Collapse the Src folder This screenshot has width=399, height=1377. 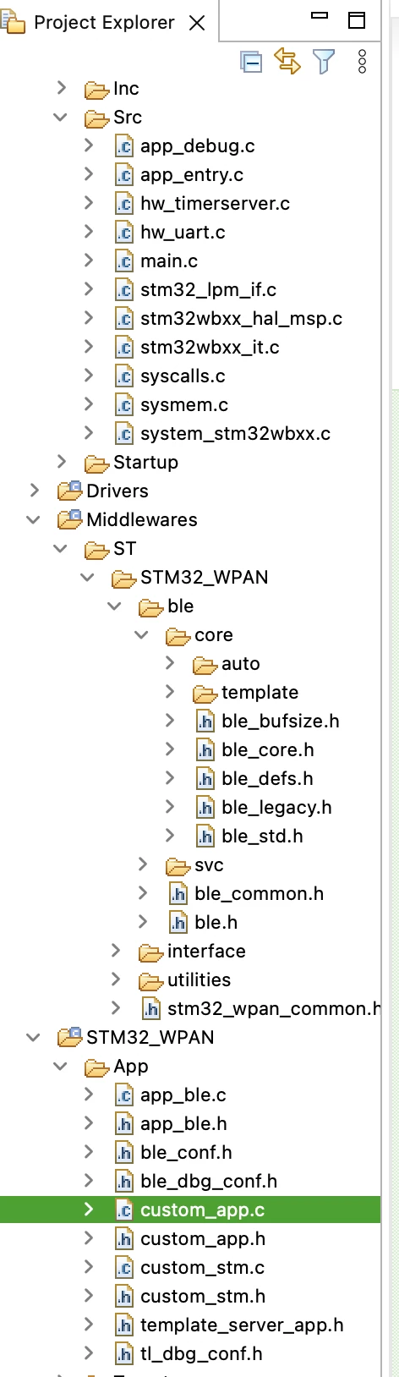click(61, 117)
